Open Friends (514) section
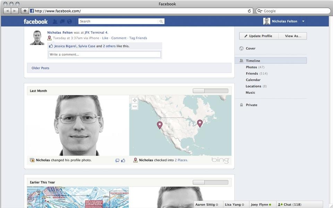This screenshot has height=208, width=333. [257, 73]
